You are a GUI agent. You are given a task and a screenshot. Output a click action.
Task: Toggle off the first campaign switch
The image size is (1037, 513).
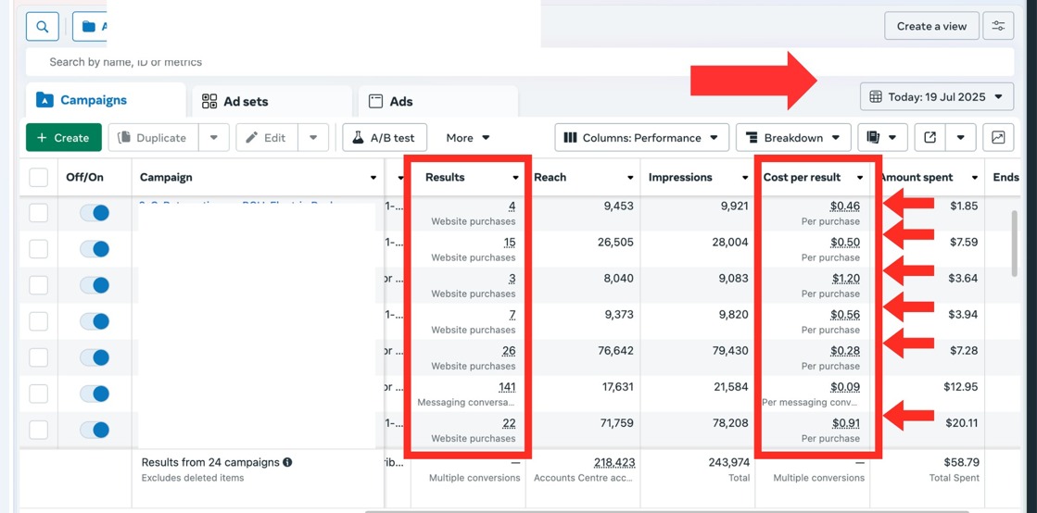pos(95,213)
